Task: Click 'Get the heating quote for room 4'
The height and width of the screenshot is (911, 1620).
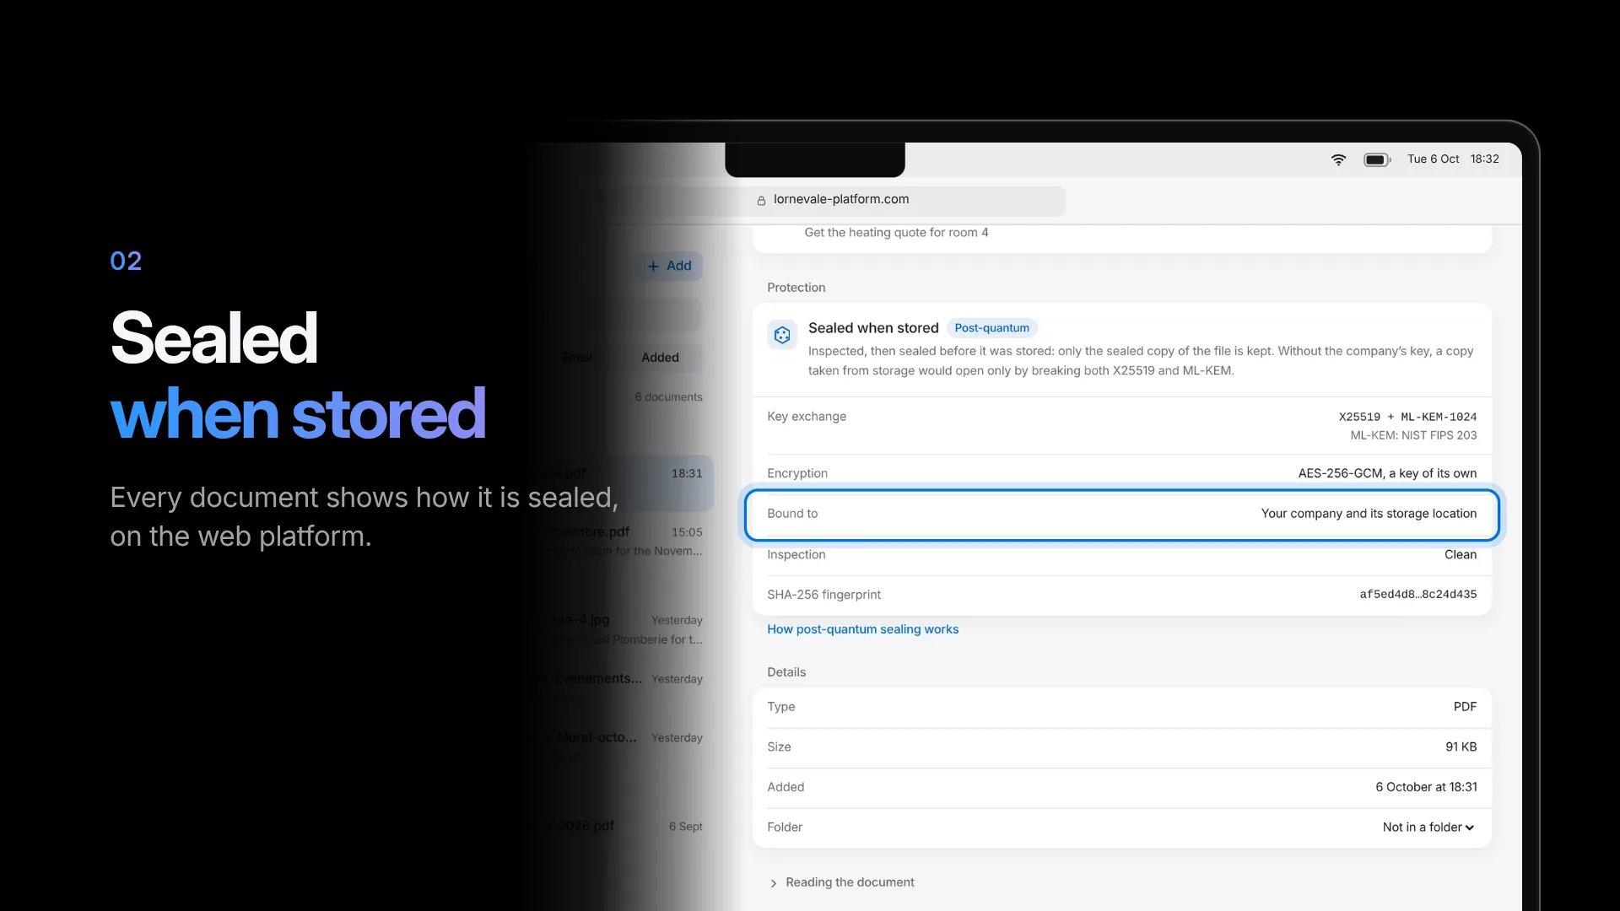Action: tap(896, 233)
